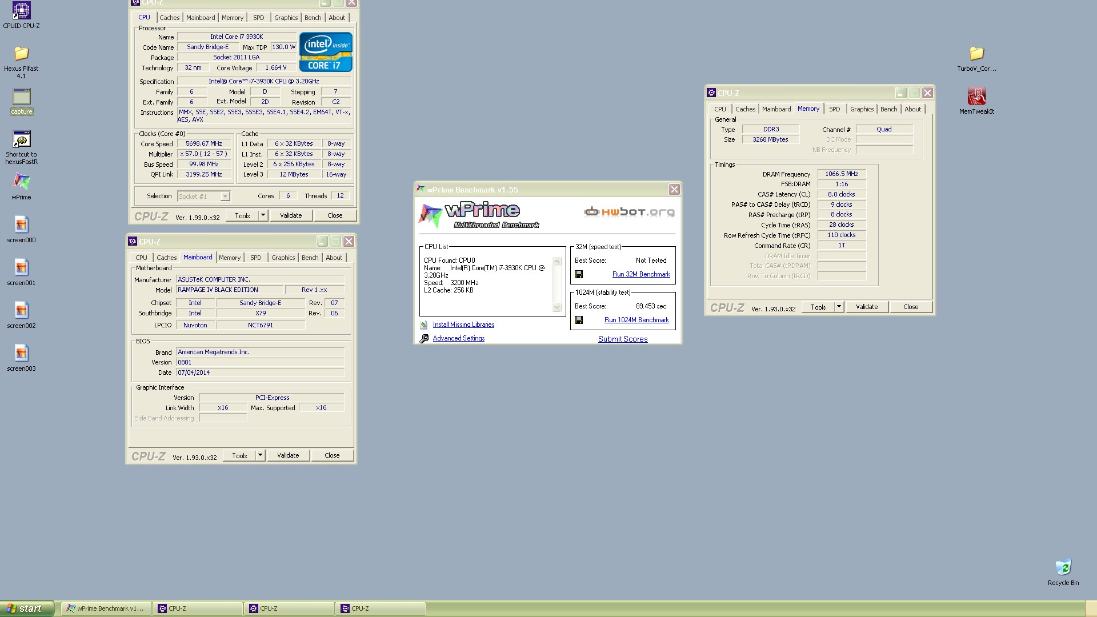Click the Intel Core i7 logo
1097x617 pixels.
(326, 52)
